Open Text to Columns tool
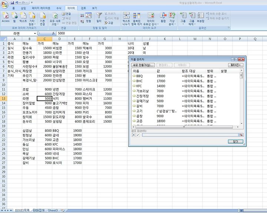 [x=126, y=19]
